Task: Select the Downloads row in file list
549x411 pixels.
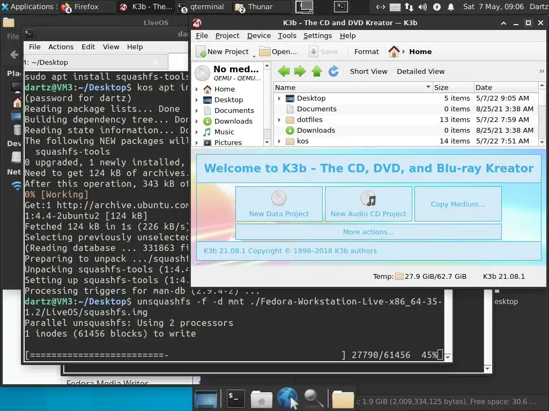Action: [x=406, y=131]
